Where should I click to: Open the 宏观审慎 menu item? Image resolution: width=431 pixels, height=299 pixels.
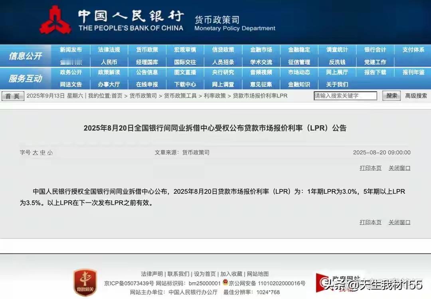pos(185,50)
